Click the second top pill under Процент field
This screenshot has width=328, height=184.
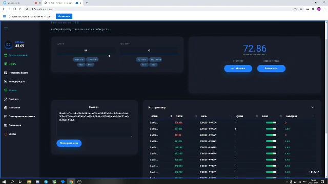coord(156,60)
